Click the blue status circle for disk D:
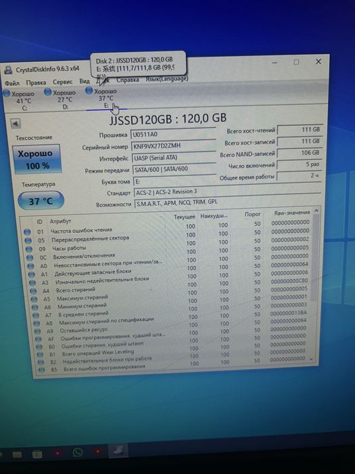The width and height of the screenshot is (355, 474). (x=48, y=92)
